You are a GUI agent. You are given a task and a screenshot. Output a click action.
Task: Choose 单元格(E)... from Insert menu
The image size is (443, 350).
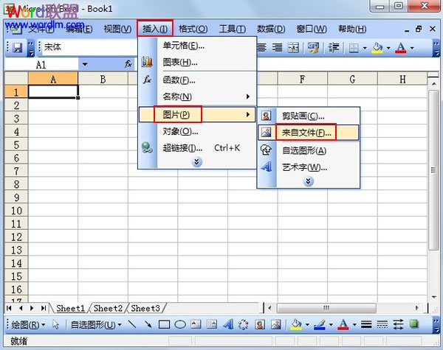[x=198, y=45]
